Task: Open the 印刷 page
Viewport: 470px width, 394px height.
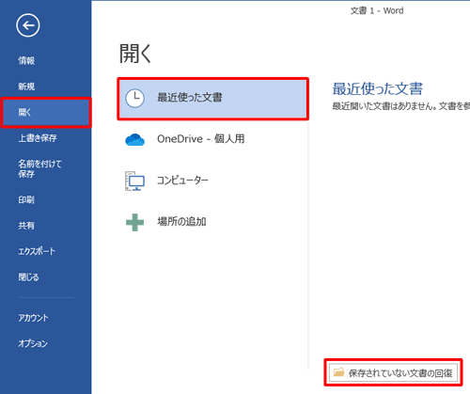Action: click(26, 199)
